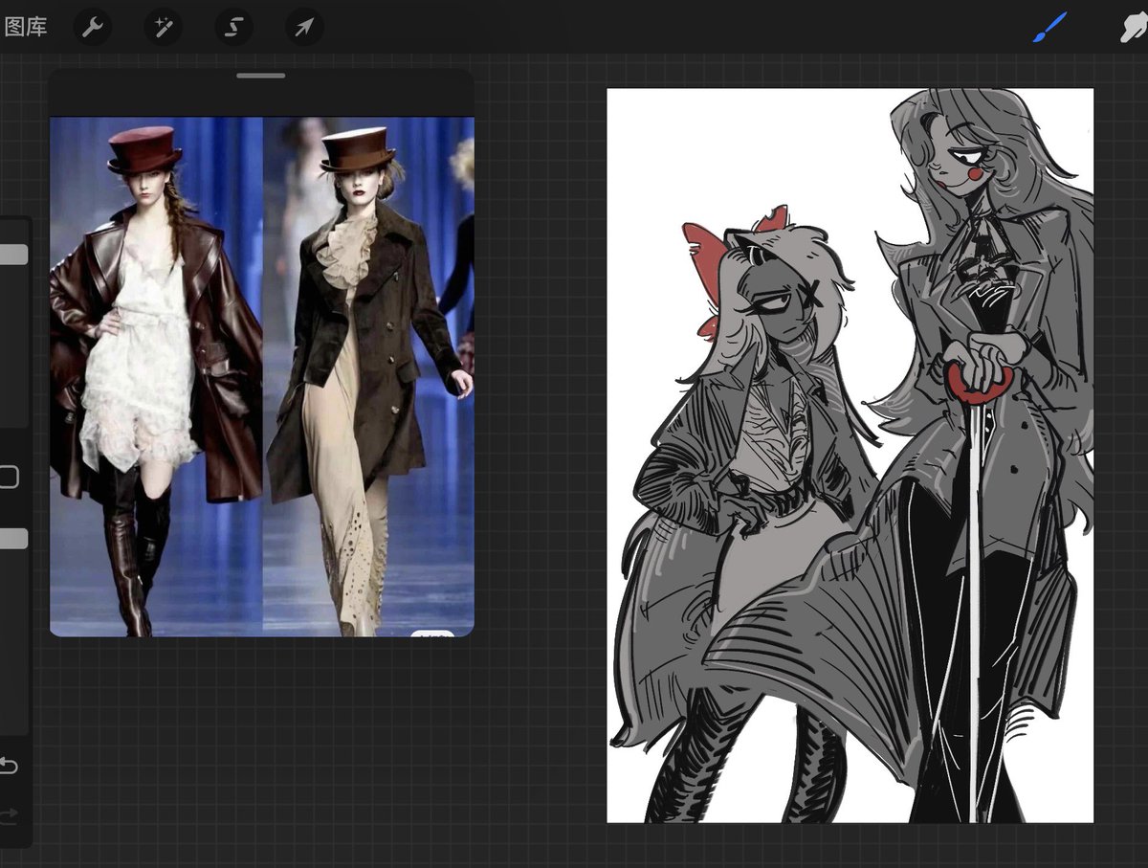The width and height of the screenshot is (1148, 868).
Task: Click the brush size slider handle
Action: [13, 254]
